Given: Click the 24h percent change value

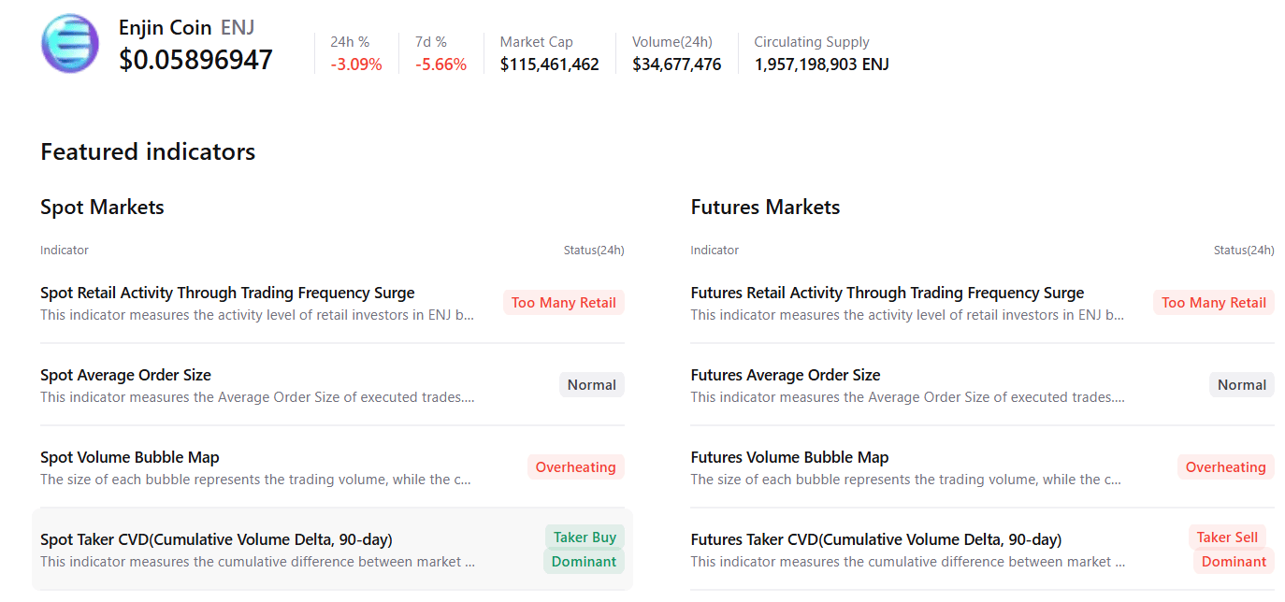Looking at the screenshot, I should (x=356, y=64).
